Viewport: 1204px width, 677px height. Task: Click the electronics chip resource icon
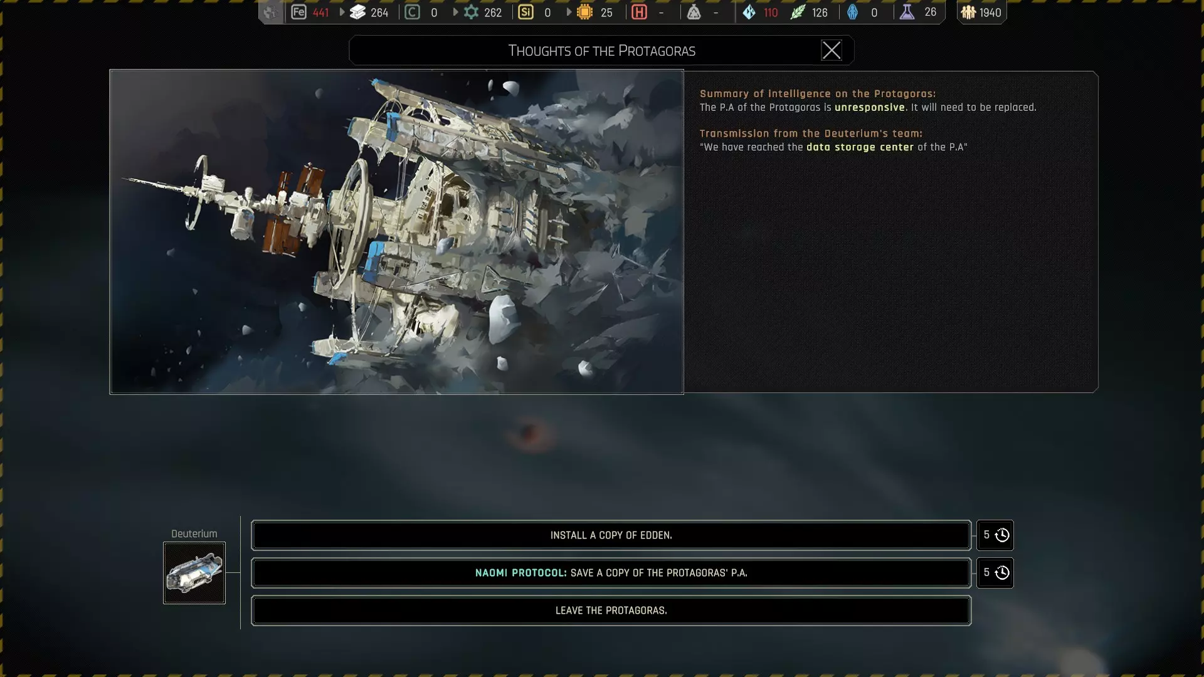pos(584,12)
